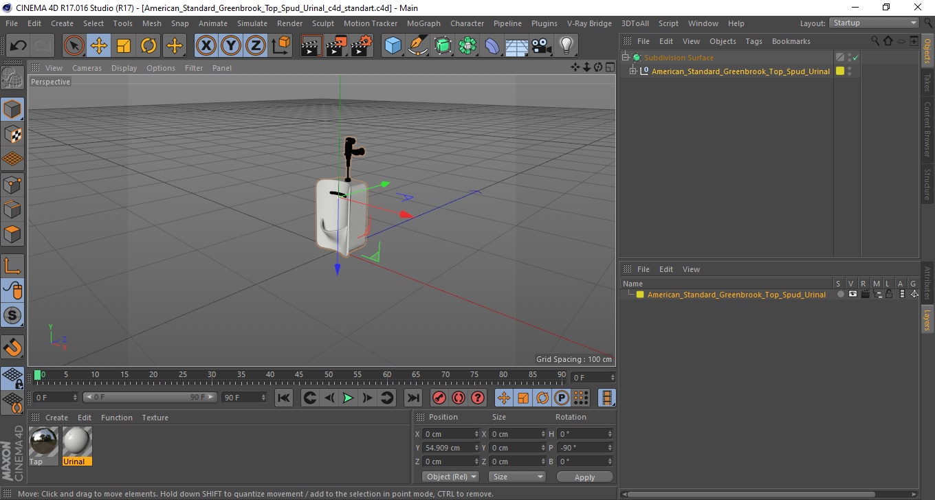935x500 pixels.
Task: Activate the Rotate tool
Action: (x=148, y=46)
